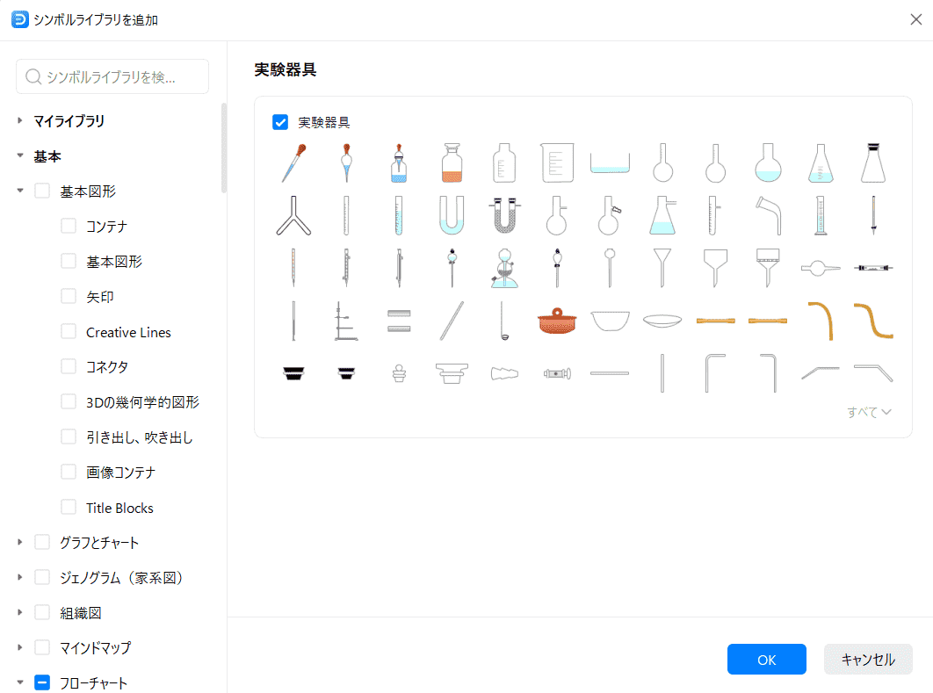Image resolution: width=933 pixels, height=693 pixels.
Task: Toggle the フローチャート checkbox
Action: tap(42, 682)
